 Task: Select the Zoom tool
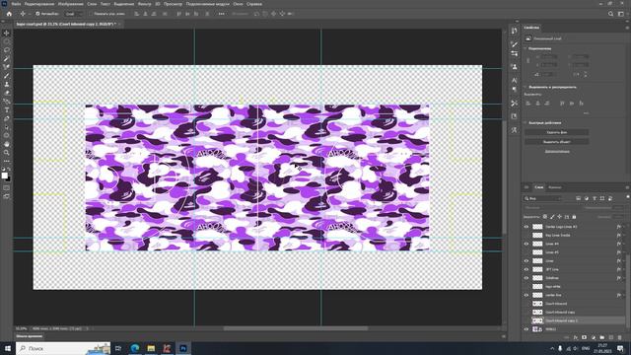[x=7, y=153]
